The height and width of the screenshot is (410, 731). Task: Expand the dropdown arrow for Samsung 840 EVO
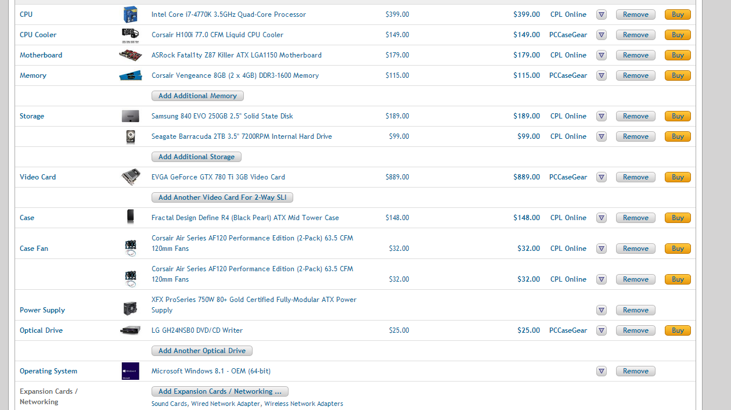(602, 116)
